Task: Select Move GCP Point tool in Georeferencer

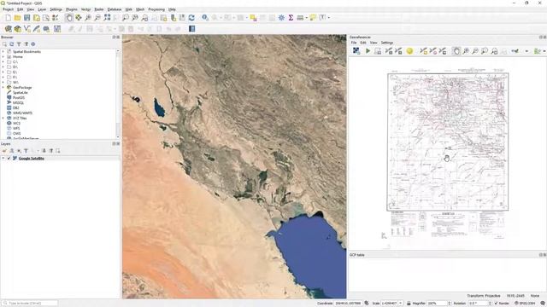Action: tap(443, 51)
